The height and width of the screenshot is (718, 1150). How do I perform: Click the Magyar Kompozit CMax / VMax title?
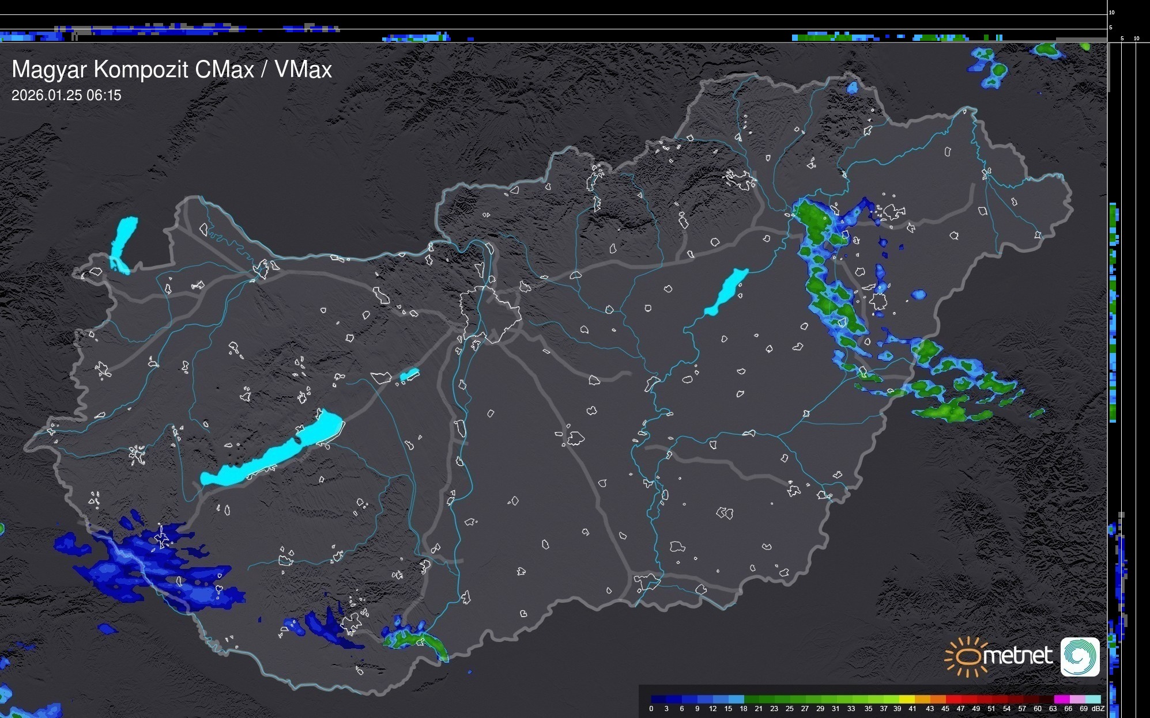click(172, 70)
